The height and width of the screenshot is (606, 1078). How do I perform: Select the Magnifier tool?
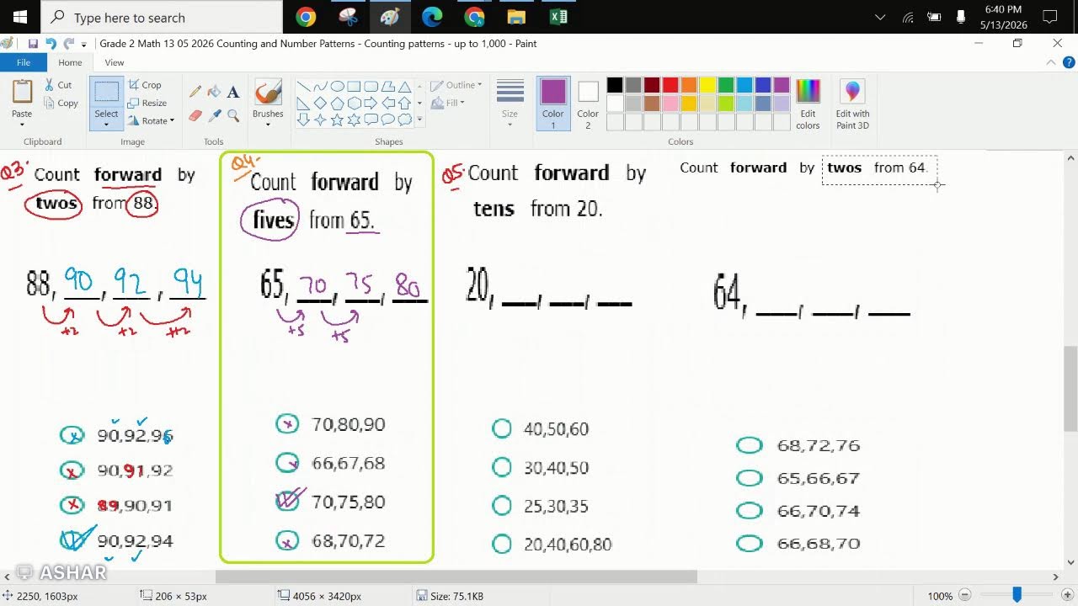233,115
